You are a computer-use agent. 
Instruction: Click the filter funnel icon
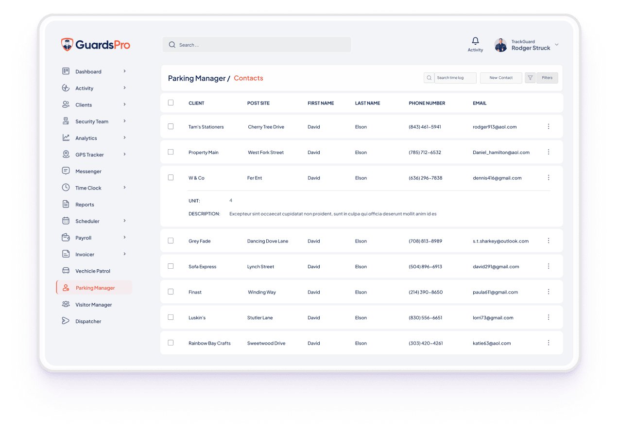click(x=530, y=78)
